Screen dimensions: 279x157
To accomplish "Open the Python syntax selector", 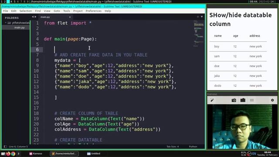I will point(193,147).
